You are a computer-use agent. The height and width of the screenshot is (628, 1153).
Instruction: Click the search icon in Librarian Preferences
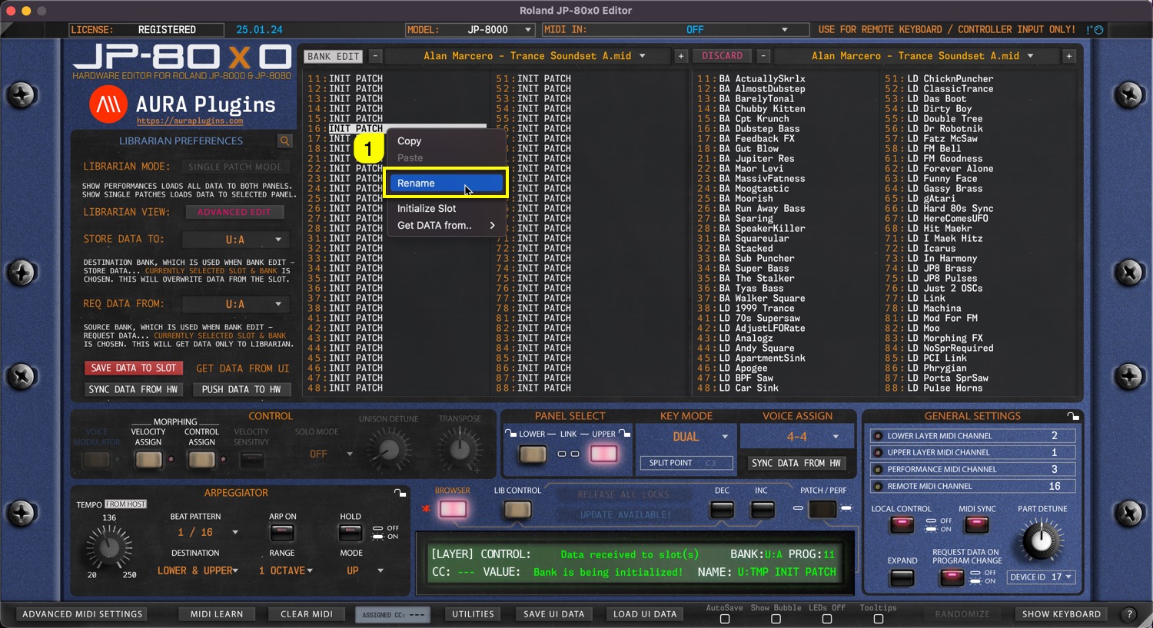[x=285, y=141]
